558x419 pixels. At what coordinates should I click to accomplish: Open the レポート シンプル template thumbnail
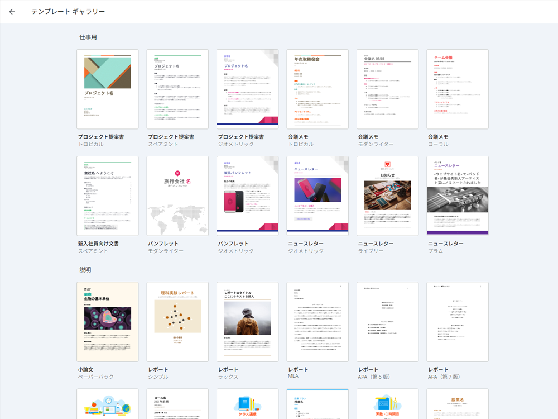(x=177, y=322)
